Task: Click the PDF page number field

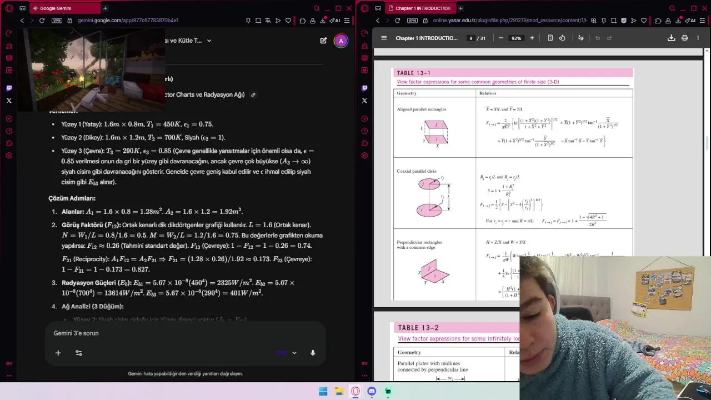Action: tap(471, 38)
